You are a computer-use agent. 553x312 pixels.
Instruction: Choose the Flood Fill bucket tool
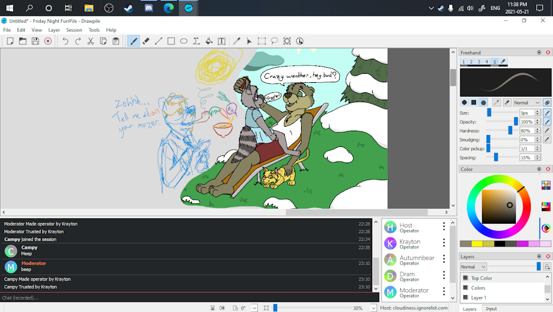209,41
